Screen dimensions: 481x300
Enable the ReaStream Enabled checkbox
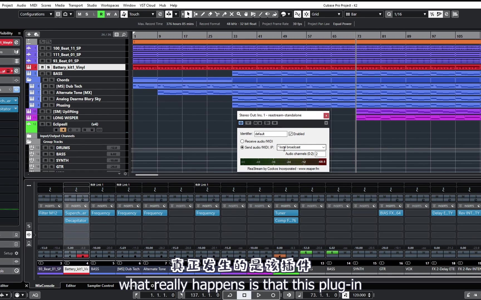[x=291, y=134]
